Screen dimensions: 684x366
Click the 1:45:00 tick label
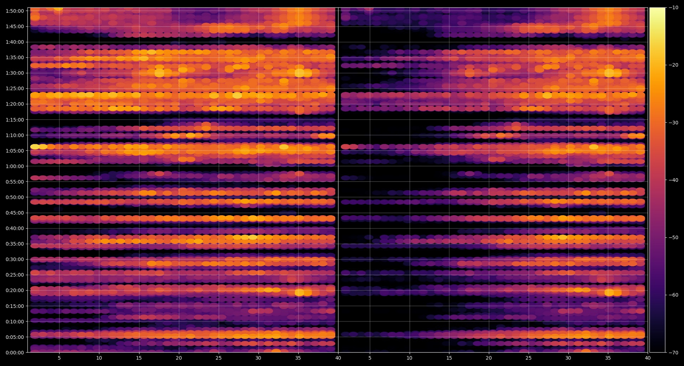[x=15, y=26]
